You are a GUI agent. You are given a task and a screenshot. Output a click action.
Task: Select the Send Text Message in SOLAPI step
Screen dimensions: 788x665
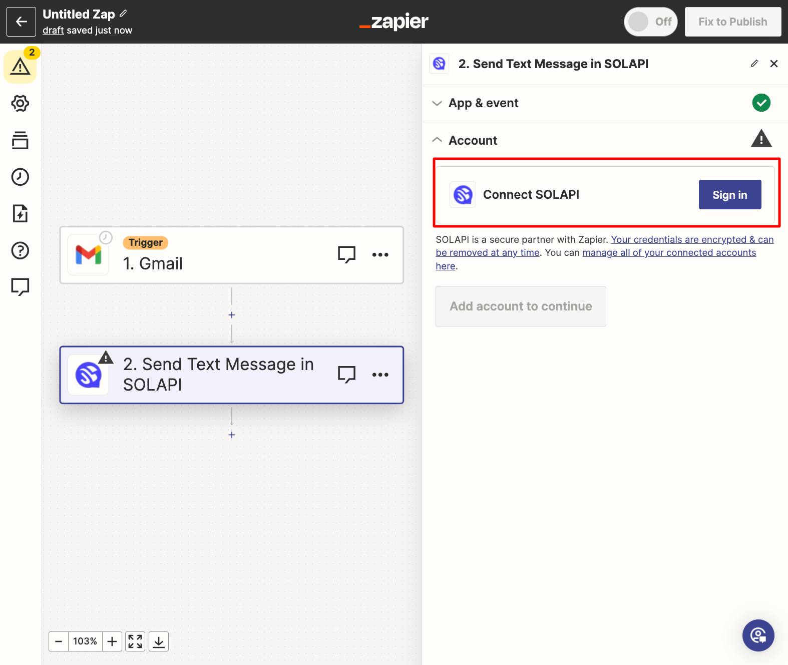(231, 375)
